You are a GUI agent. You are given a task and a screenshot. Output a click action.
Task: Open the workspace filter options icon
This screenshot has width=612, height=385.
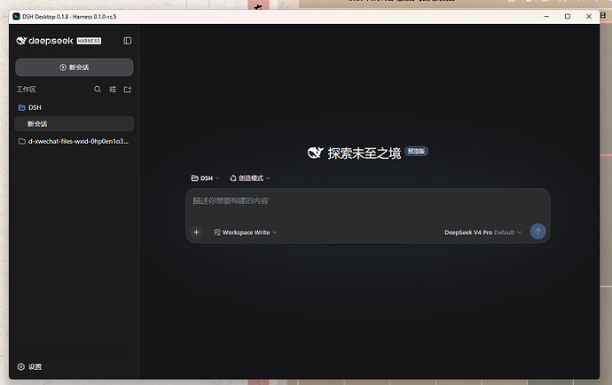coord(113,90)
